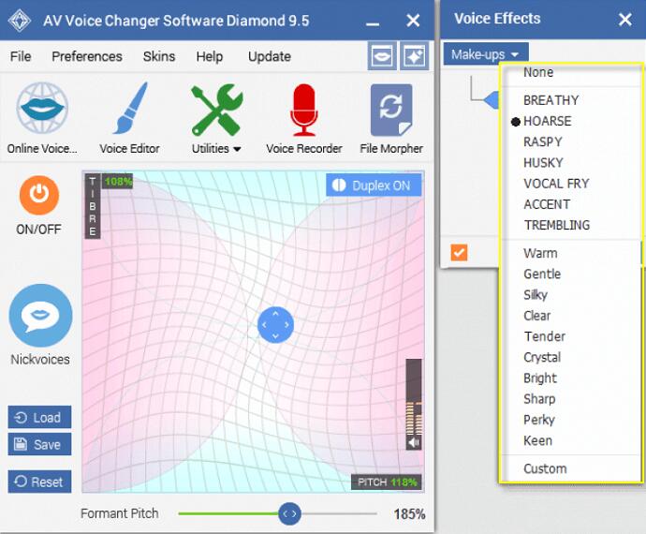Select BREATHY make-up option
Viewport: 646px width, 534px height.
(551, 100)
